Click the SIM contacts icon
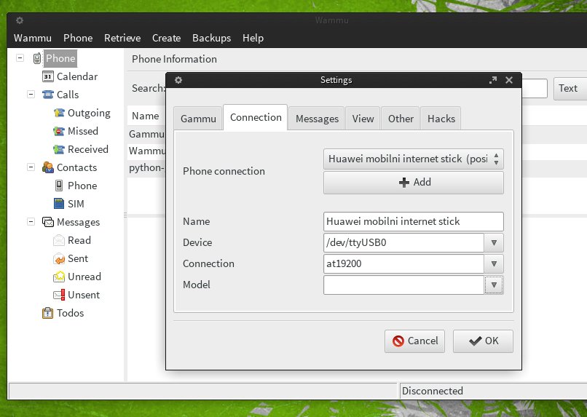 pos(59,204)
